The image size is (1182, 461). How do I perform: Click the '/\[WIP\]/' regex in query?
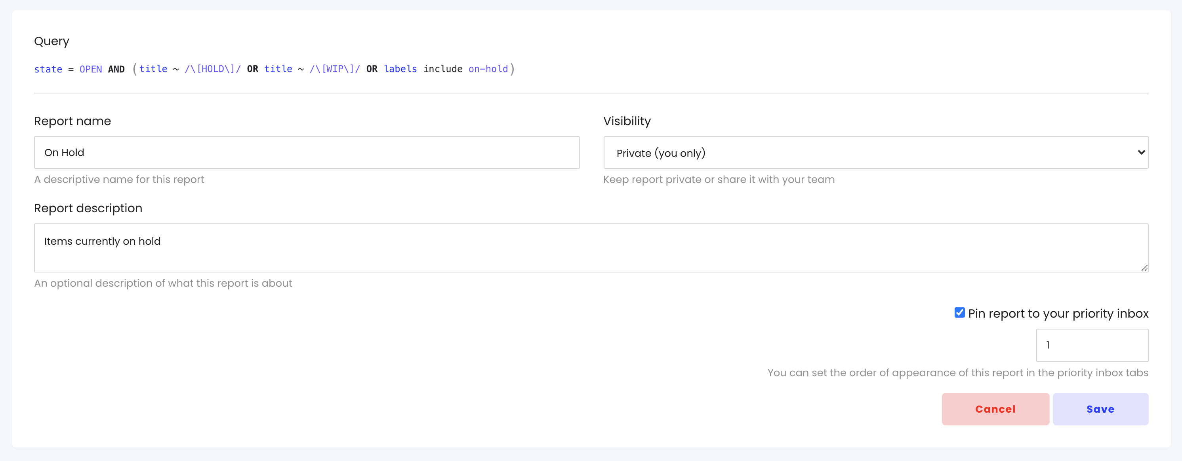point(334,69)
